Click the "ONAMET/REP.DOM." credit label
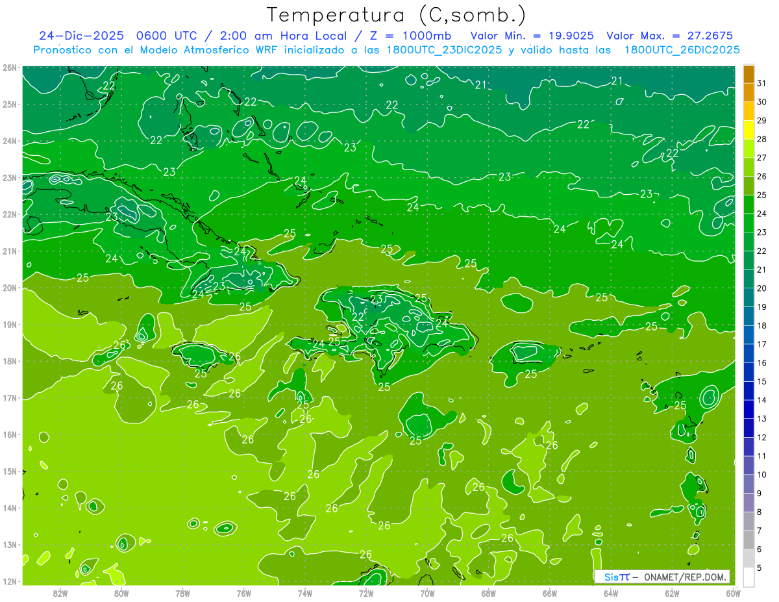Viewport: 779px width, 602px height. pos(685,577)
